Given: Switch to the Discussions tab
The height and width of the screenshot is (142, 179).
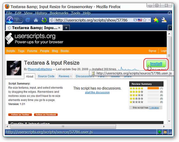Looking at the screenshot, I should tap(84, 76).
